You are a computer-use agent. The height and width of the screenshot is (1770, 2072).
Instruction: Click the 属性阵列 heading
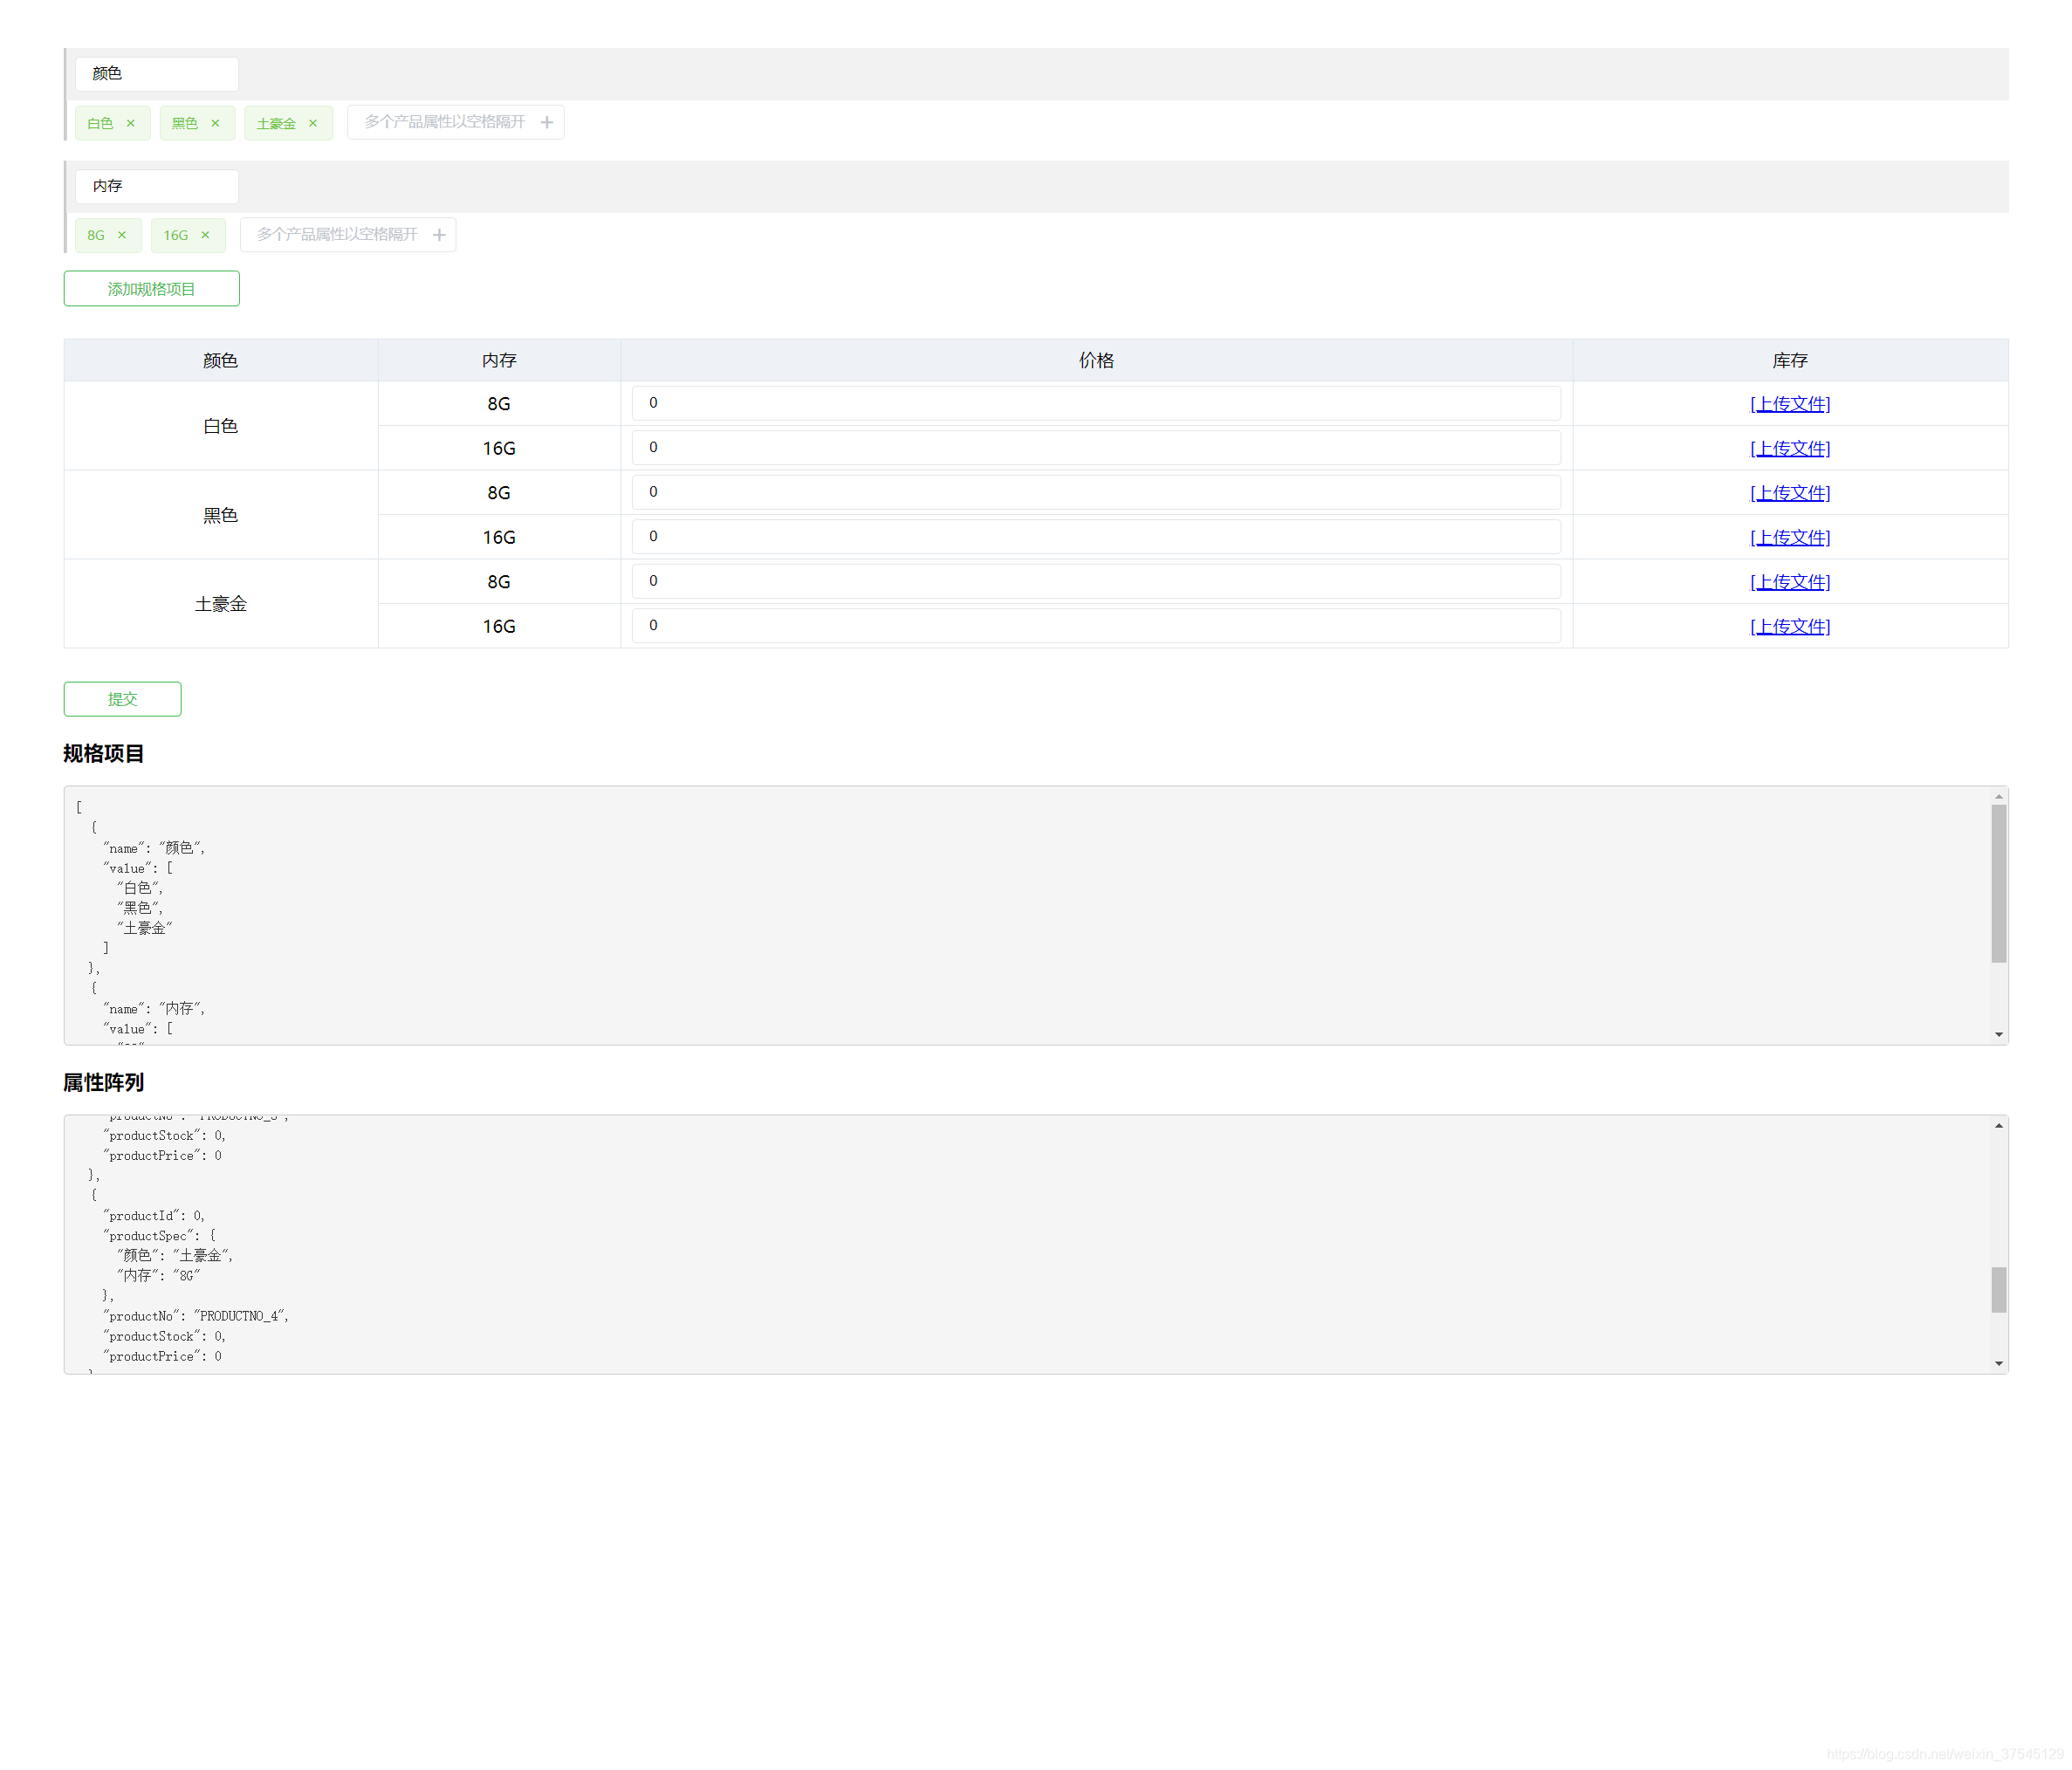click(104, 1083)
